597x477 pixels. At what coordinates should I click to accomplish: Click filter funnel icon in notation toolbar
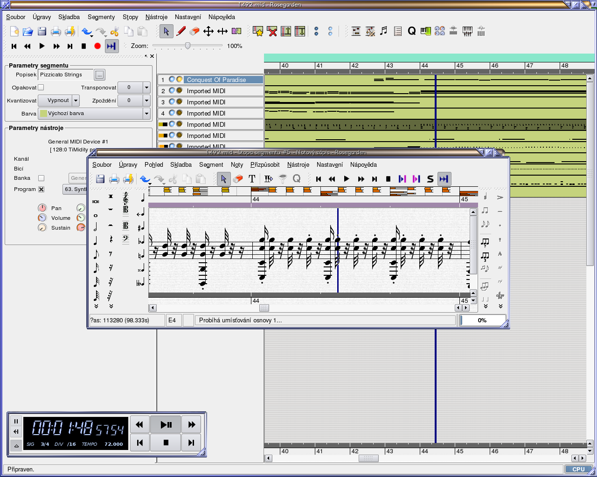click(x=283, y=179)
